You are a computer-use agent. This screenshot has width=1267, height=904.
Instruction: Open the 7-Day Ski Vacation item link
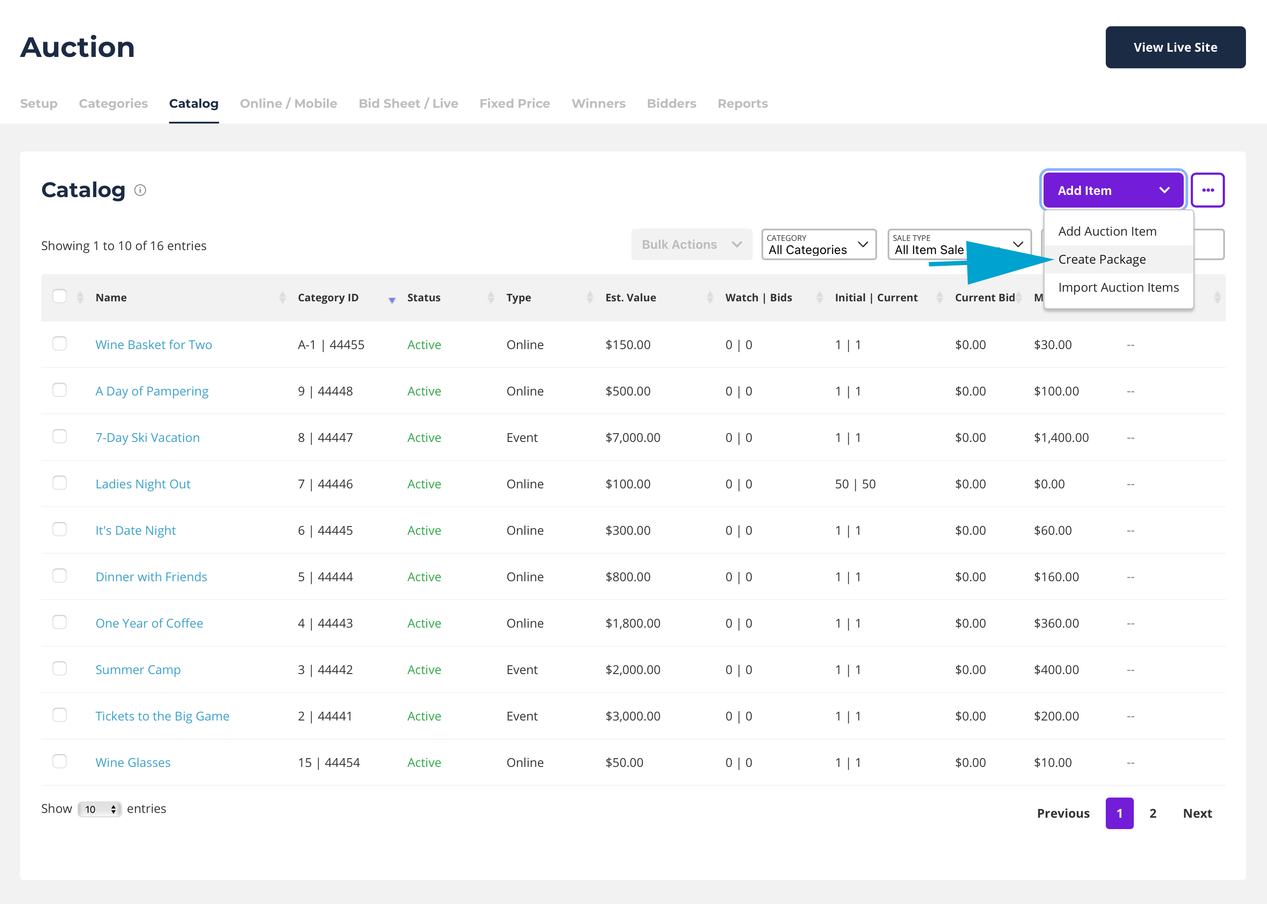pos(148,438)
